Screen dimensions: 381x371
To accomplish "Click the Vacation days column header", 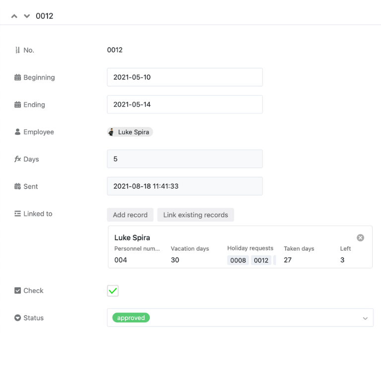I will 190,249.
